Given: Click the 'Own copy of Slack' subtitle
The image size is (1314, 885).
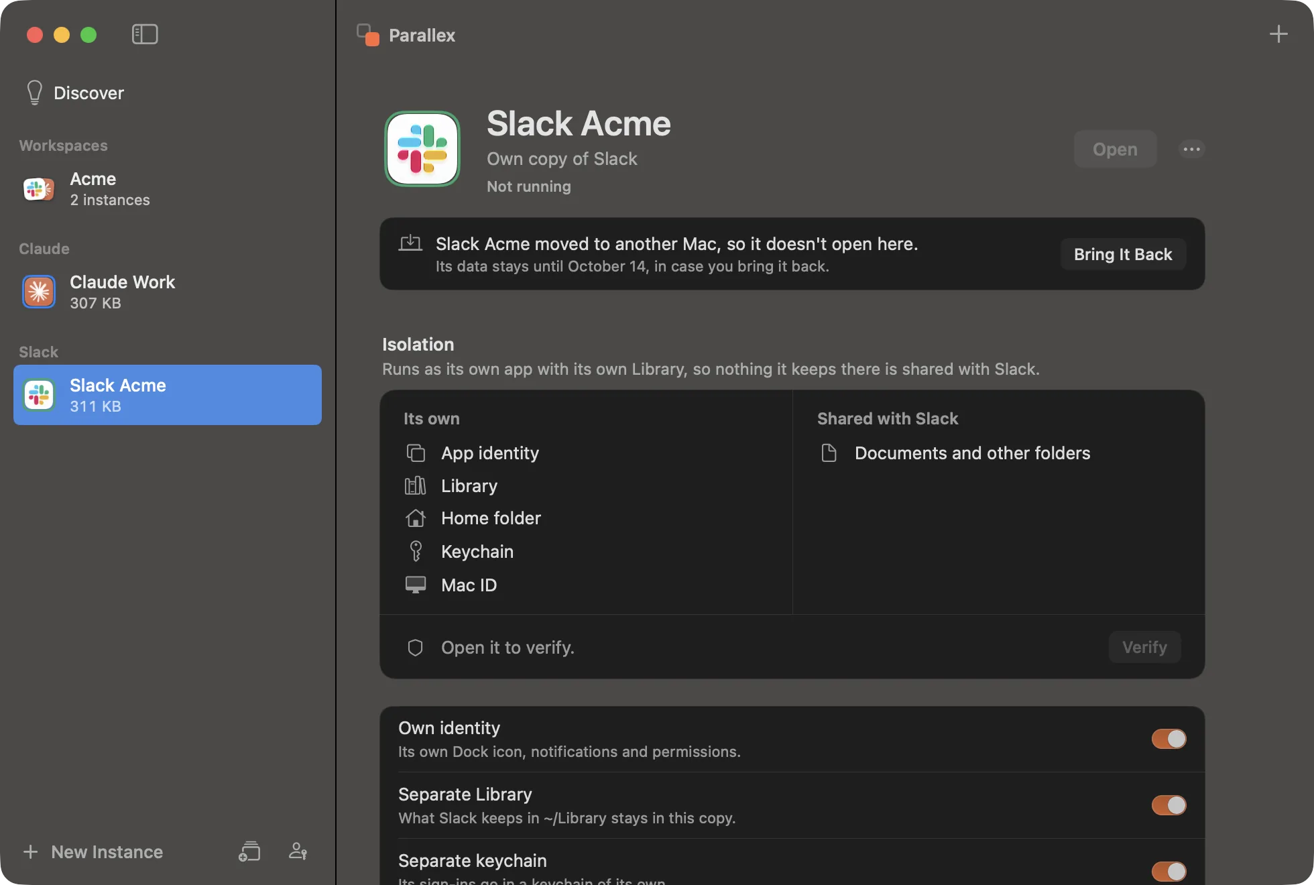Looking at the screenshot, I should tap(562, 159).
